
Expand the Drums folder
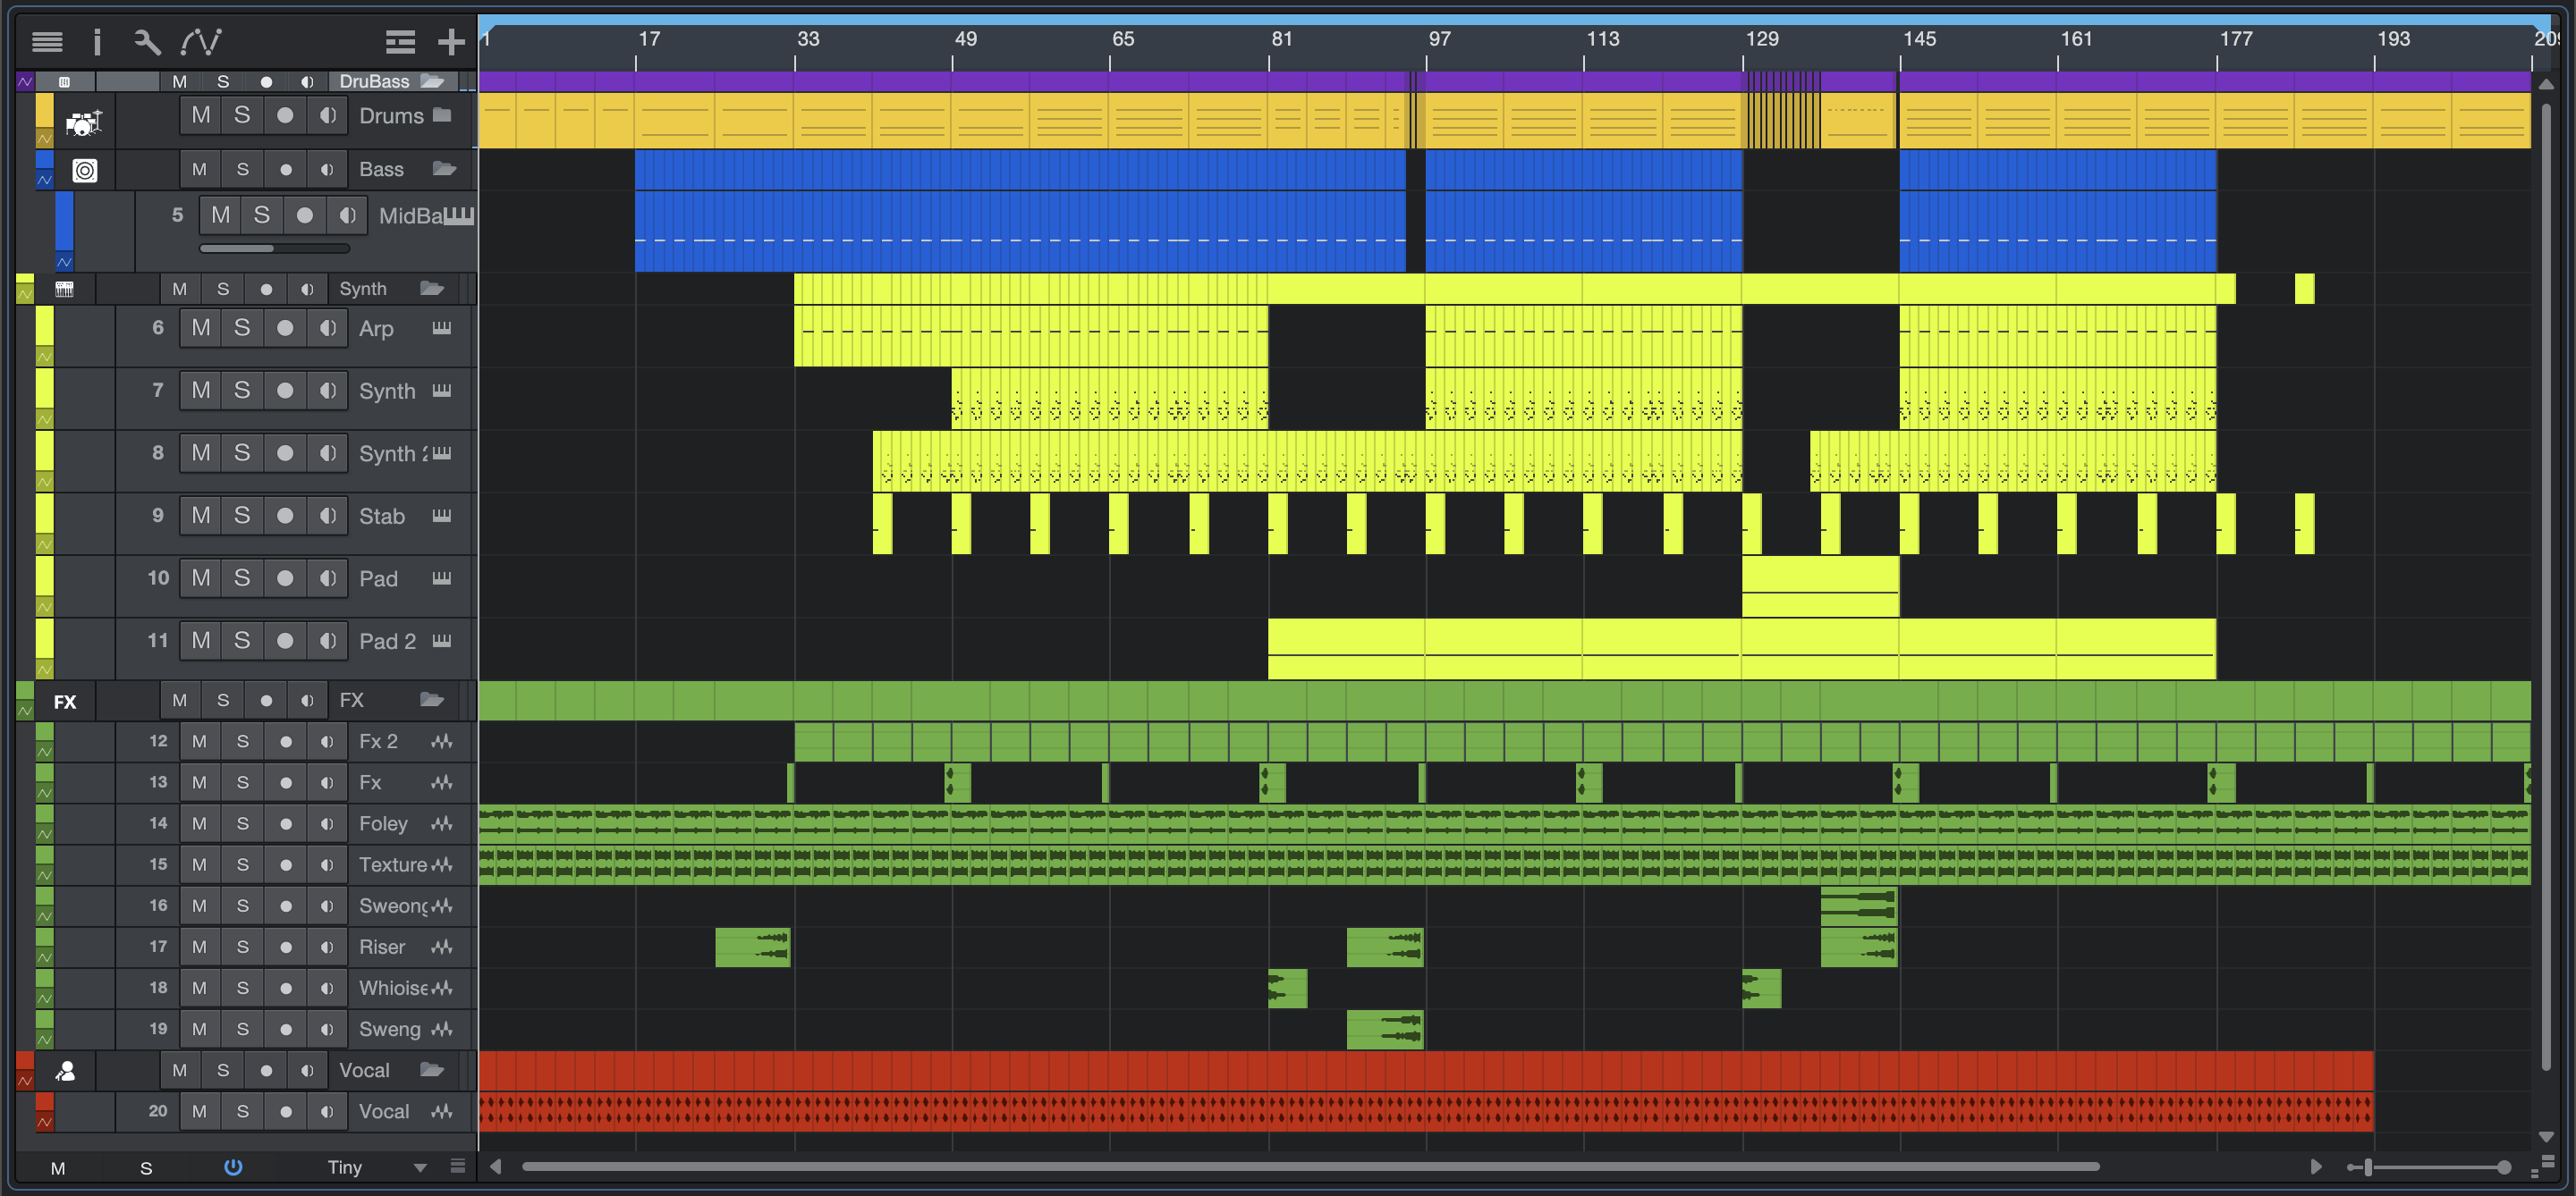pos(442,115)
